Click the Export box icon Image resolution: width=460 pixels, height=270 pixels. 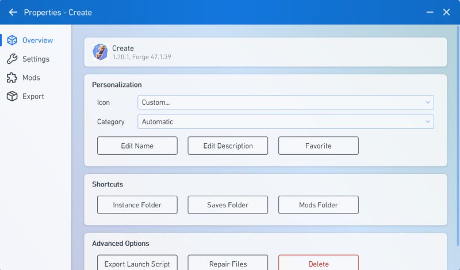click(12, 96)
